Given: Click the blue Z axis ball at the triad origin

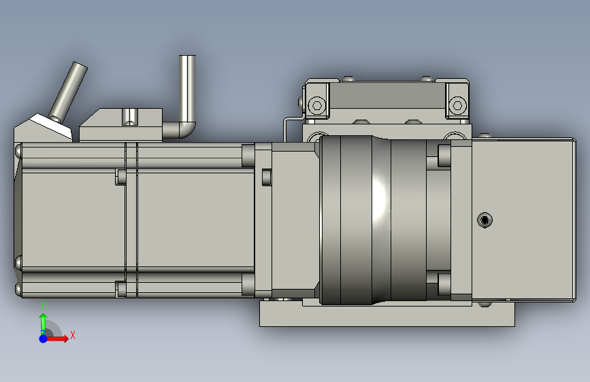Looking at the screenshot, I should pos(44,338).
